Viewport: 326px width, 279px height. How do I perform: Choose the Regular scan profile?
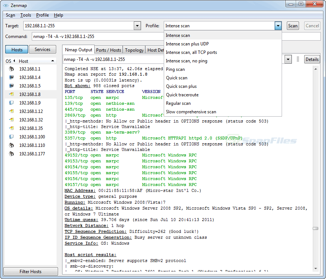[223, 103]
